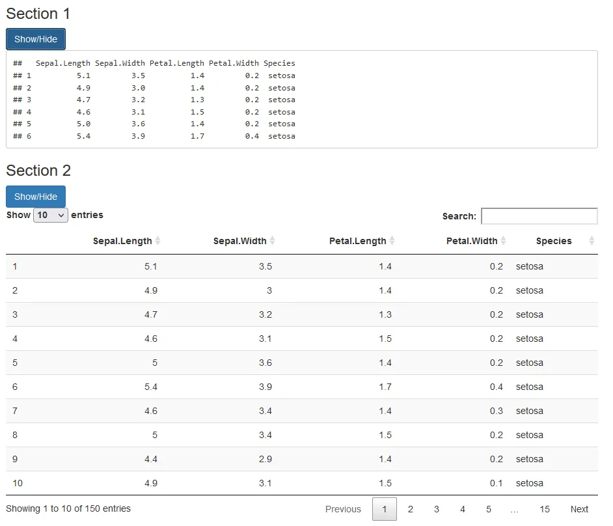Sort by Petal.Length sort arrows icon
Image resolution: width=613 pixels, height=526 pixels.
tap(392, 240)
